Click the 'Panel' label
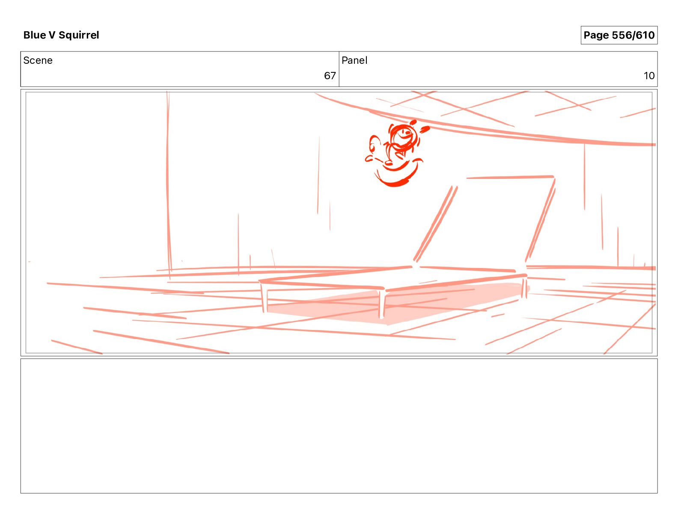 point(354,60)
